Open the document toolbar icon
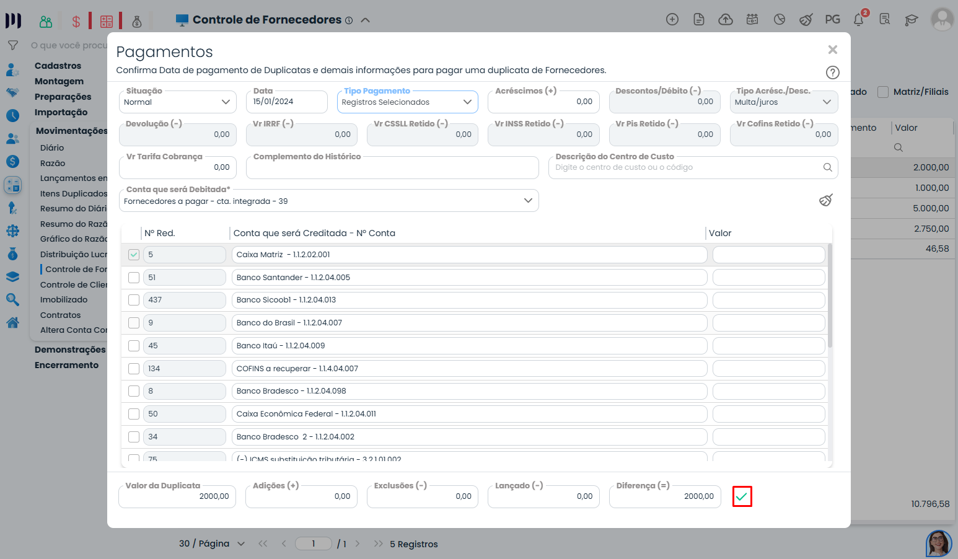Viewport: 958px width, 559px height. coord(699,20)
